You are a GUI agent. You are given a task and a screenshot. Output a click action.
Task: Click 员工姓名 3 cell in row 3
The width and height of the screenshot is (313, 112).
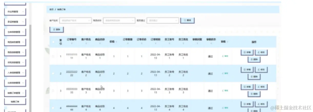(x=183, y=91)
